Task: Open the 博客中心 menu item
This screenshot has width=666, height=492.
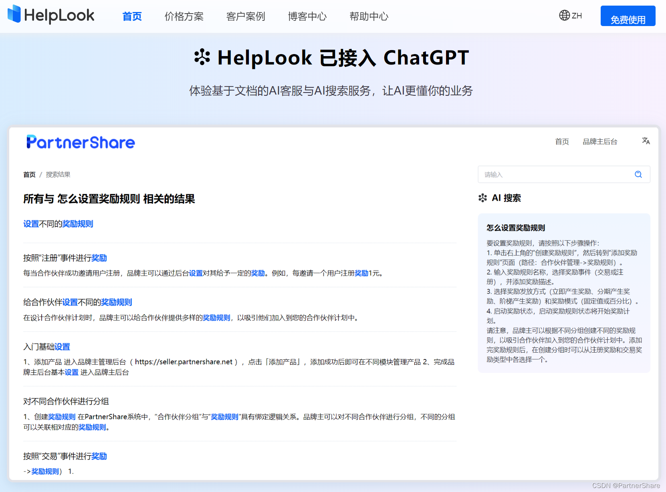Action: coord(307,16)
